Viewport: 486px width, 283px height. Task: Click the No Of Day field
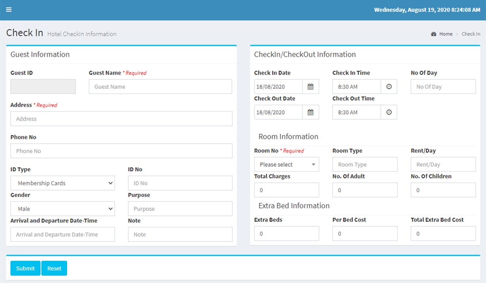[443, 87]
